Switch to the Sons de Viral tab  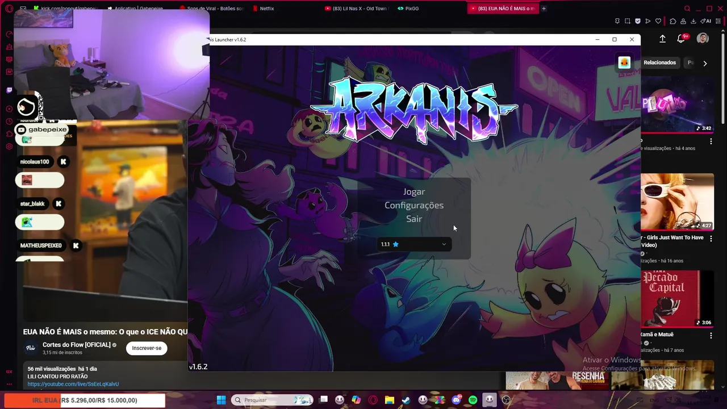click(x=211, y=9)
